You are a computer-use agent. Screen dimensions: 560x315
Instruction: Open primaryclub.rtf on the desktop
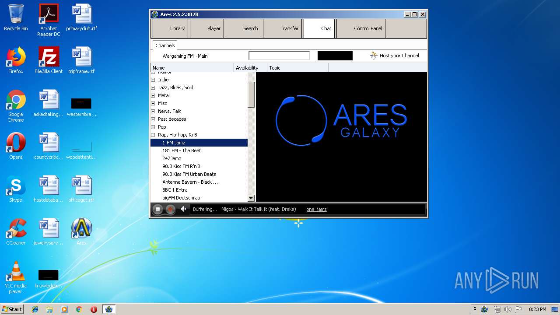click(x=81, y=17)
